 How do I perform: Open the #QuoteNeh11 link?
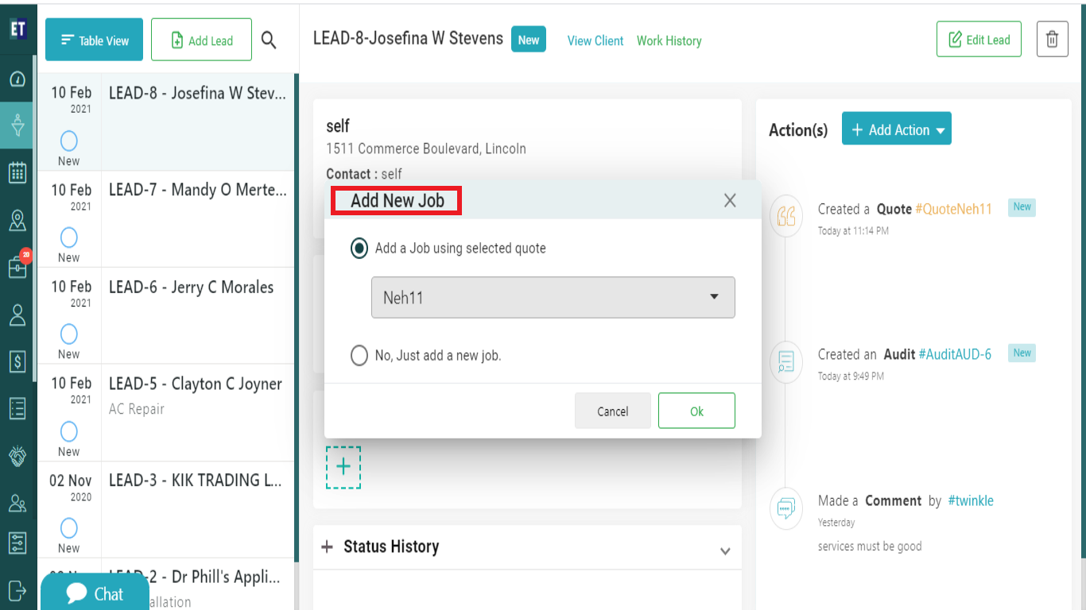954,209
